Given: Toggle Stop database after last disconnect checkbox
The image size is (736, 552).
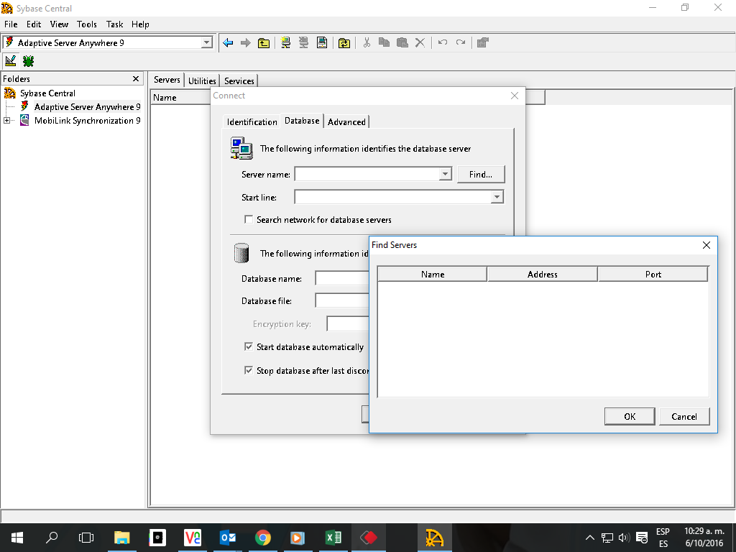Looking at the screenshot, I should [249, 370].
